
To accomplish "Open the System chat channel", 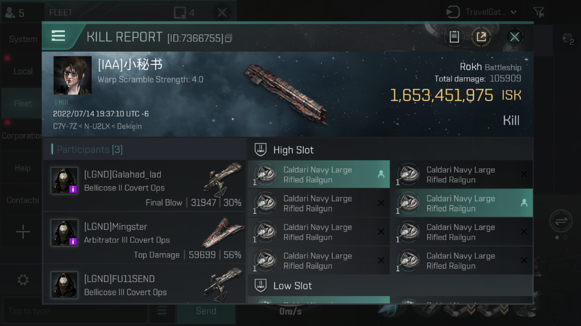I will (x=23, y=39).
